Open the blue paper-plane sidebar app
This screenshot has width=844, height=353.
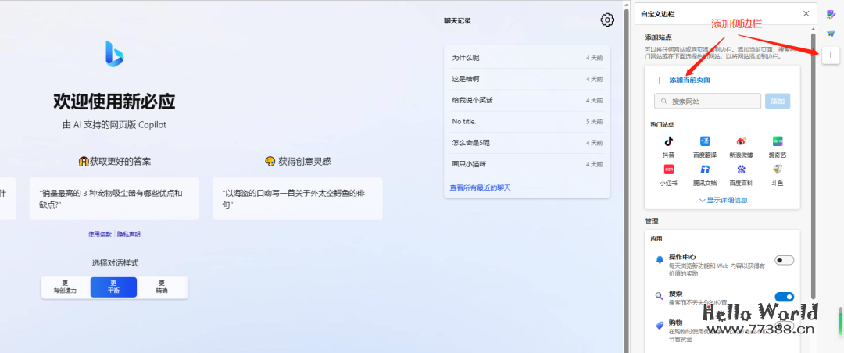pyautogui.click(x=831, y=34)
